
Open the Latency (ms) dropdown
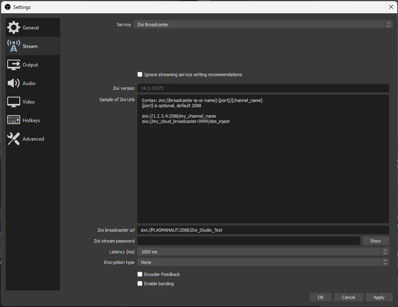[x=263, y=251]
